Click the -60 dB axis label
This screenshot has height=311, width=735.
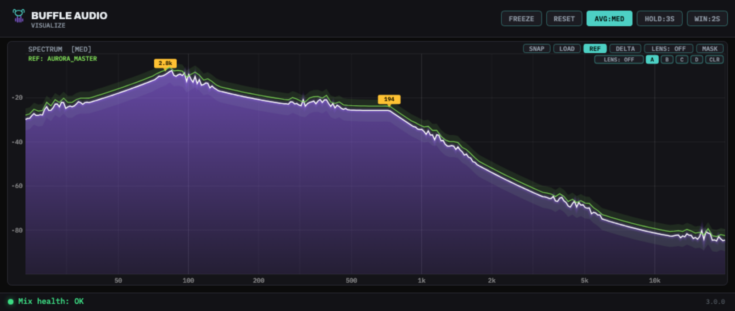tap(17, 186)
